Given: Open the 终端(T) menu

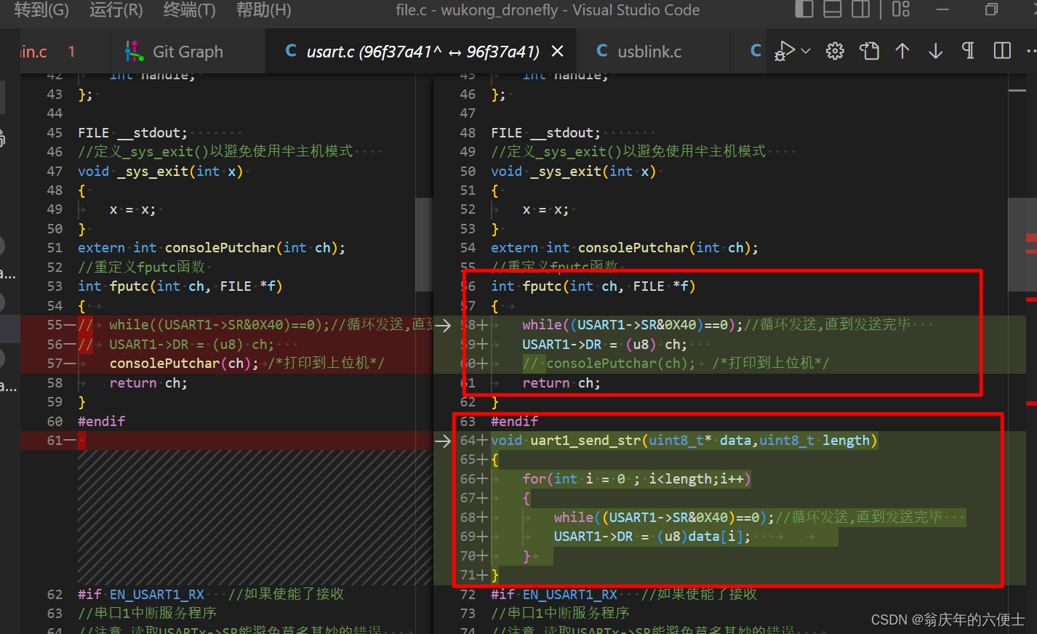Looking at the screenshot, I should tap(189, 10).
